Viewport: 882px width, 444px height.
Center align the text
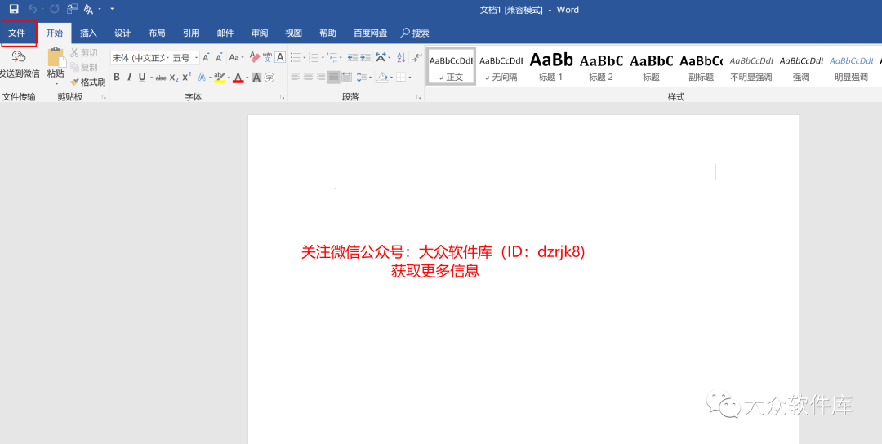(x=308, y=77)
